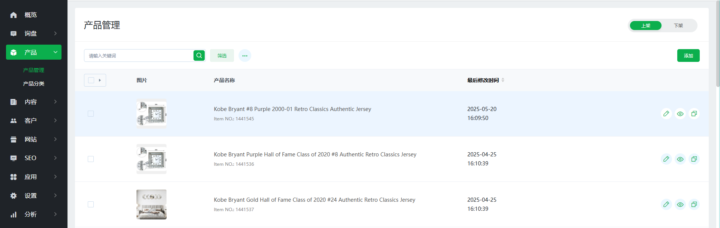720x228 pixels.
Task: Sort by 最后修改时间 using the sort arrows
Action: [x=503, y=80]
